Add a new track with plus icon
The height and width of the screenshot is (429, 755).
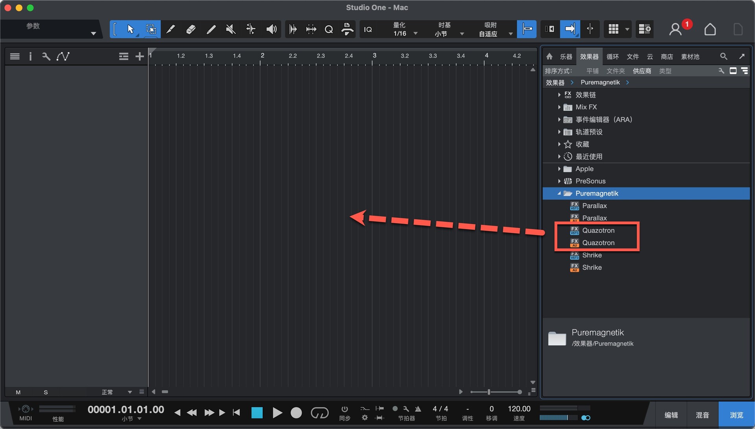140,56
